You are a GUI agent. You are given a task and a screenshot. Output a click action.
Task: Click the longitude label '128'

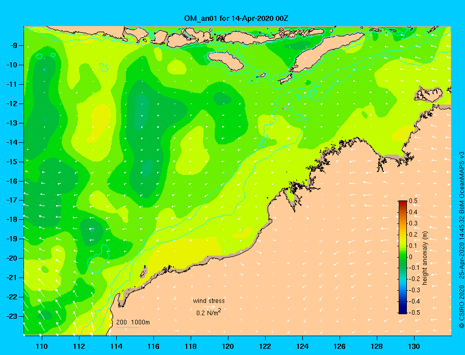(x=377, y=346)
